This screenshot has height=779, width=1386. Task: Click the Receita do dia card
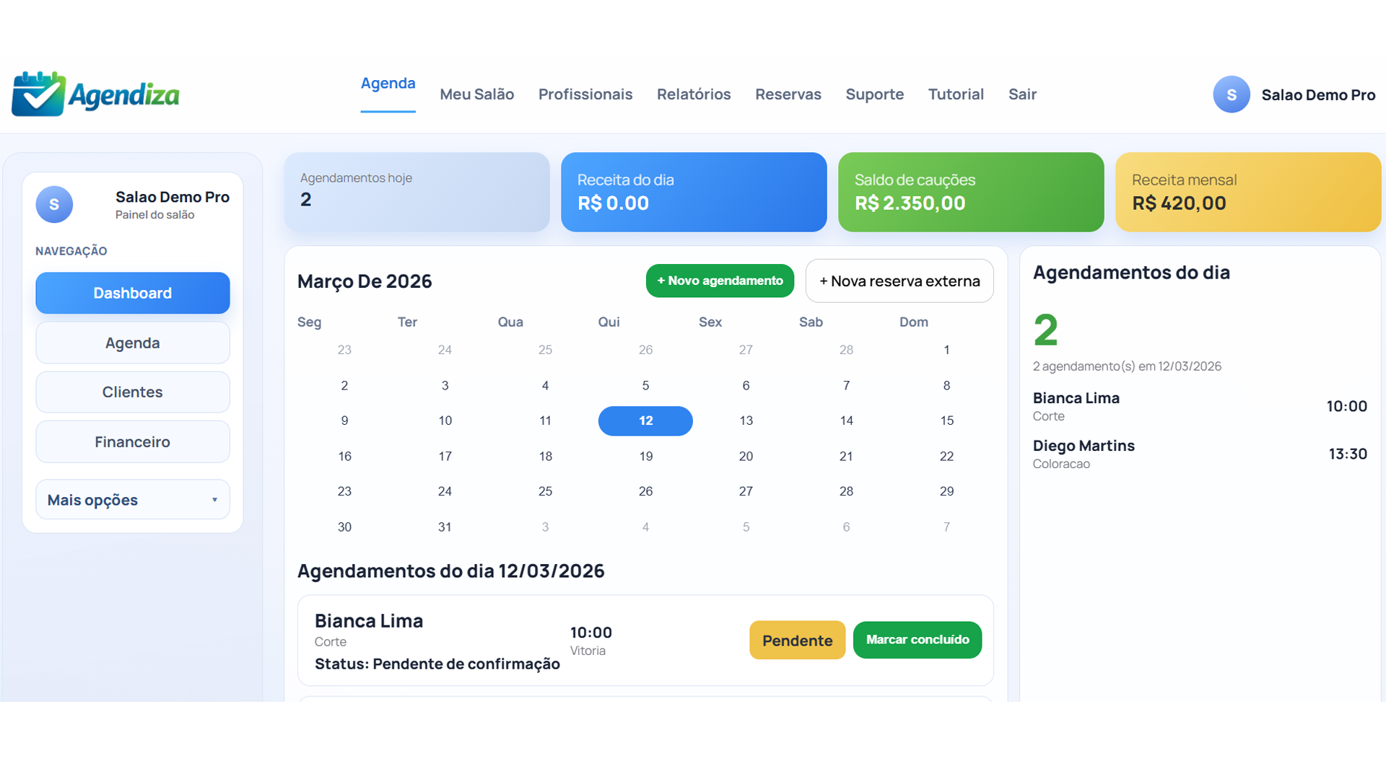[693, 192]
